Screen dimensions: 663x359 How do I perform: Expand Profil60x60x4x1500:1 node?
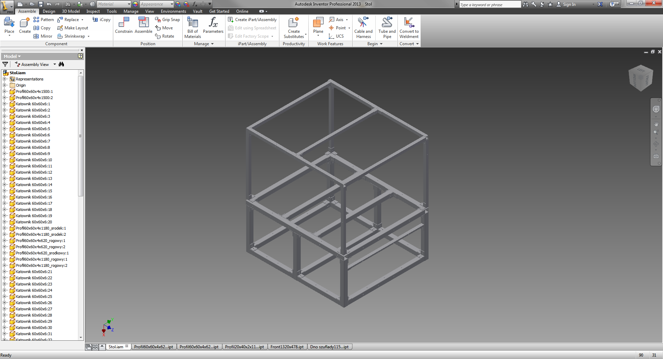pyautogui.click(x=4, y=91)
